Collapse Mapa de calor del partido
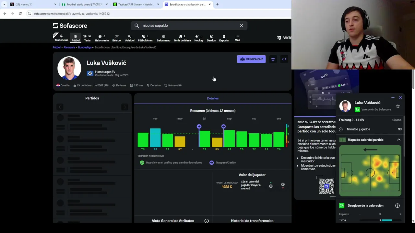The width and height of the screenshot is (415, 233). point(399,140)
